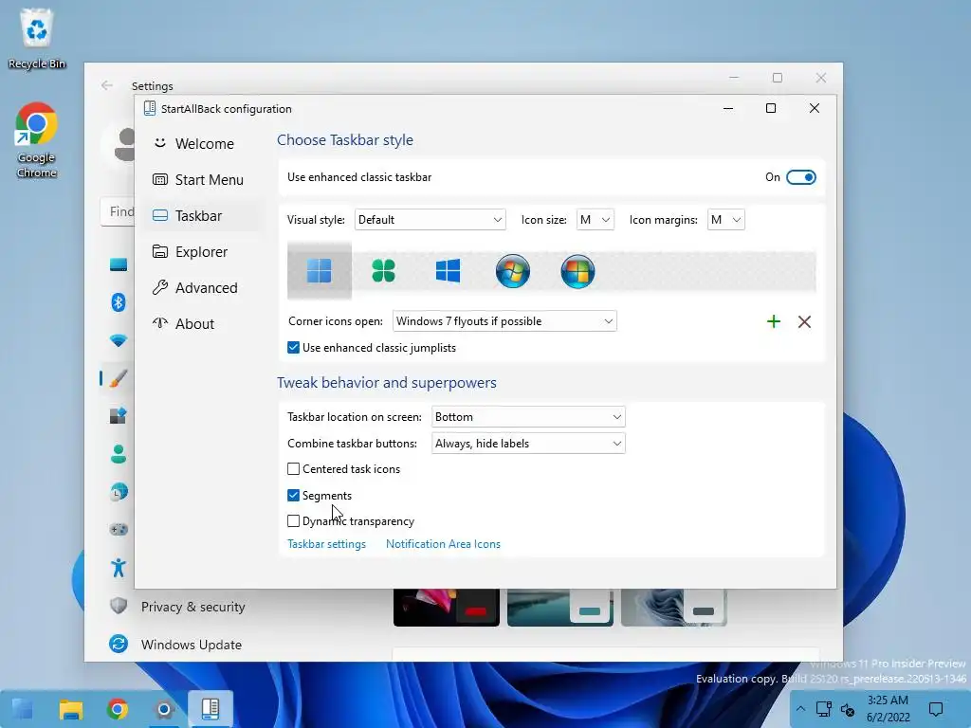
Task: Enable Centered task icons checkbox
Action: 294,469
